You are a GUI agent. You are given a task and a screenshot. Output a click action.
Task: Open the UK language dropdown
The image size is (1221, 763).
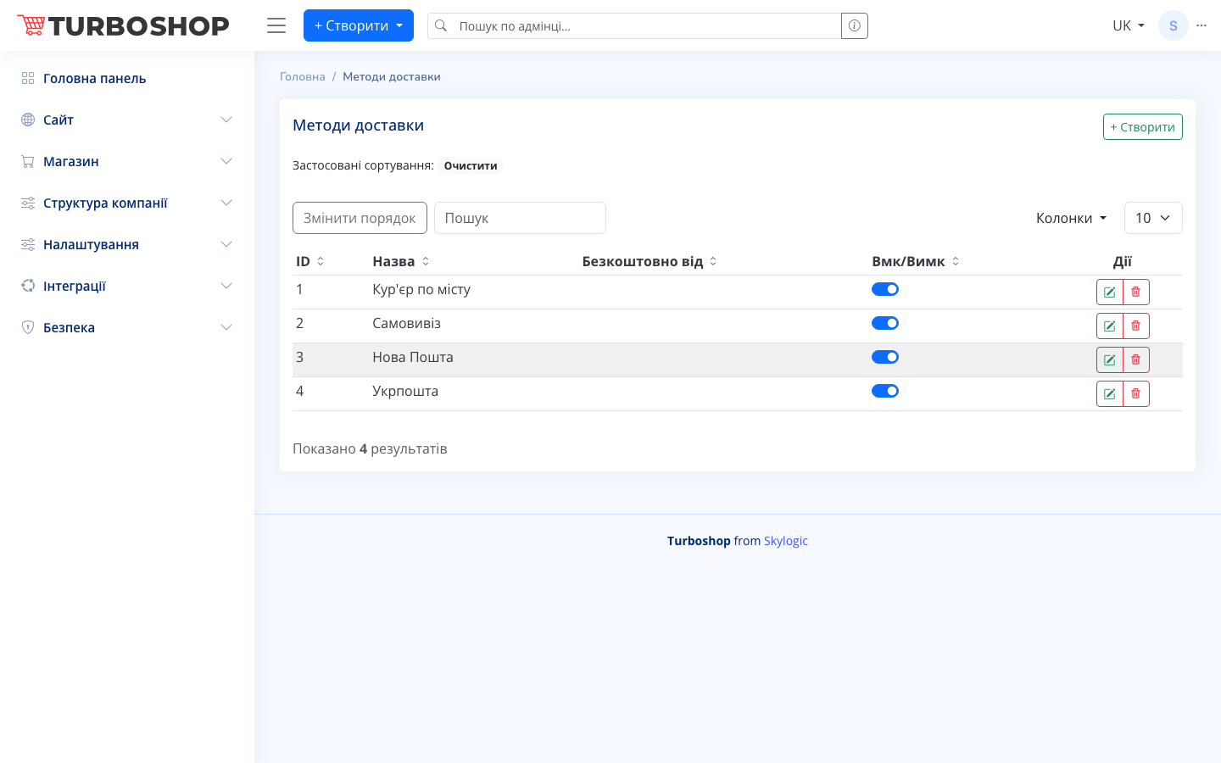pyautogui.click(x=1129, y=25)
